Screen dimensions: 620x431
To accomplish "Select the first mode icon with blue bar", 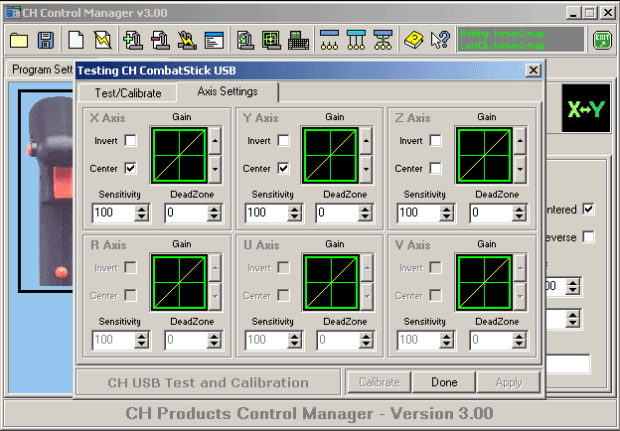I will click(x=330, y=40).
